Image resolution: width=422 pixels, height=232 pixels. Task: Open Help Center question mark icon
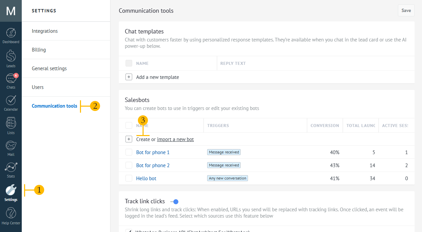11,213
